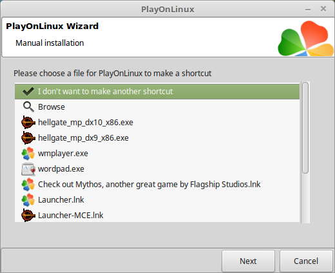Select wordpad.exe entry text

[x=61, y=169]
